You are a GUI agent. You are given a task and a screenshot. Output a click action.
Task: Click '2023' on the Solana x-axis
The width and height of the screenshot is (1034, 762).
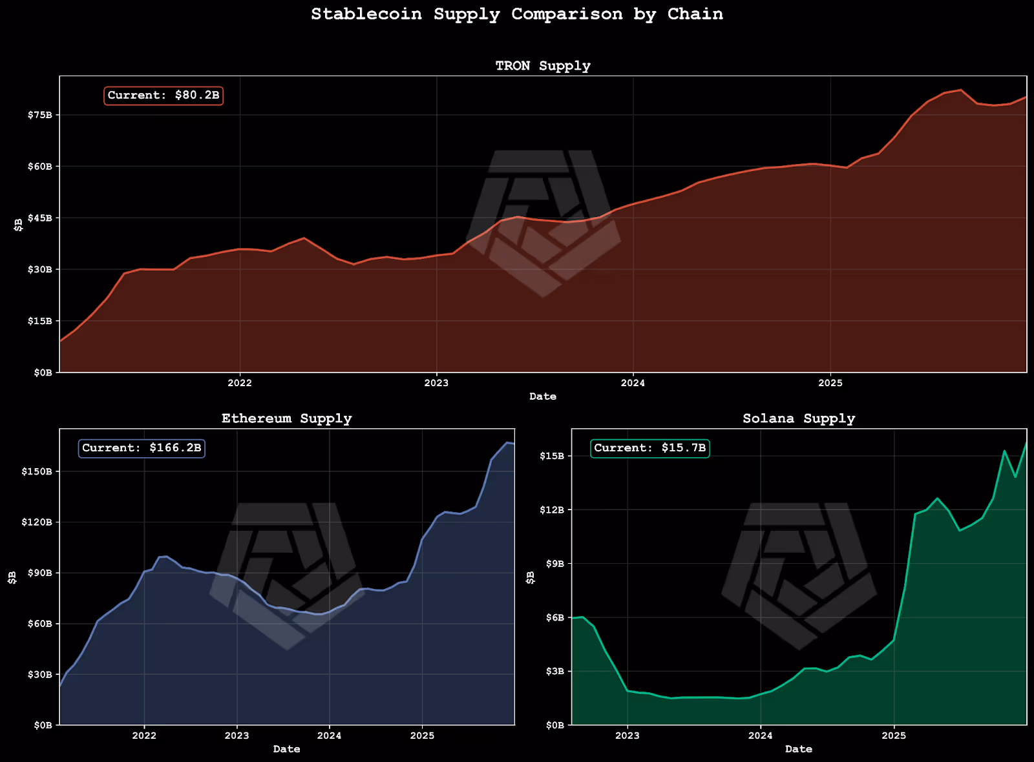(627, 736)
